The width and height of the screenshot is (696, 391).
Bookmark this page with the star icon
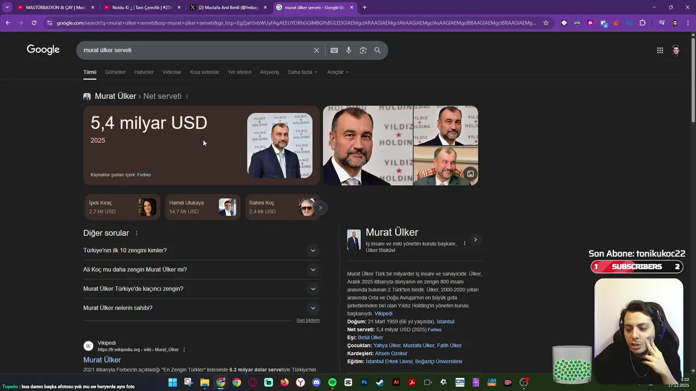[x=546, y=23]
